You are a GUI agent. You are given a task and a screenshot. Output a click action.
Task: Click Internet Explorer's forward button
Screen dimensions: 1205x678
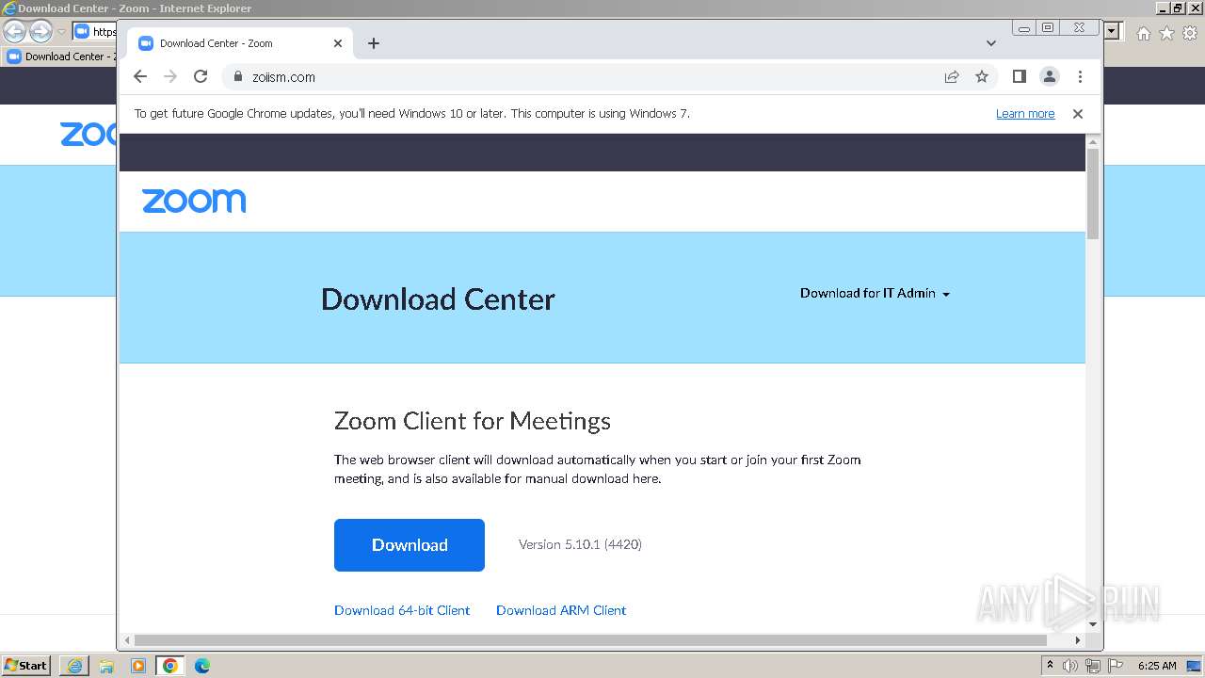(40, 32)
